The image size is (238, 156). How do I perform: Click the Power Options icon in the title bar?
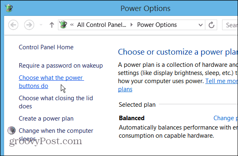pos(9,8)
